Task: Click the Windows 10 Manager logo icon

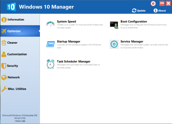Action: click(11, 7)
